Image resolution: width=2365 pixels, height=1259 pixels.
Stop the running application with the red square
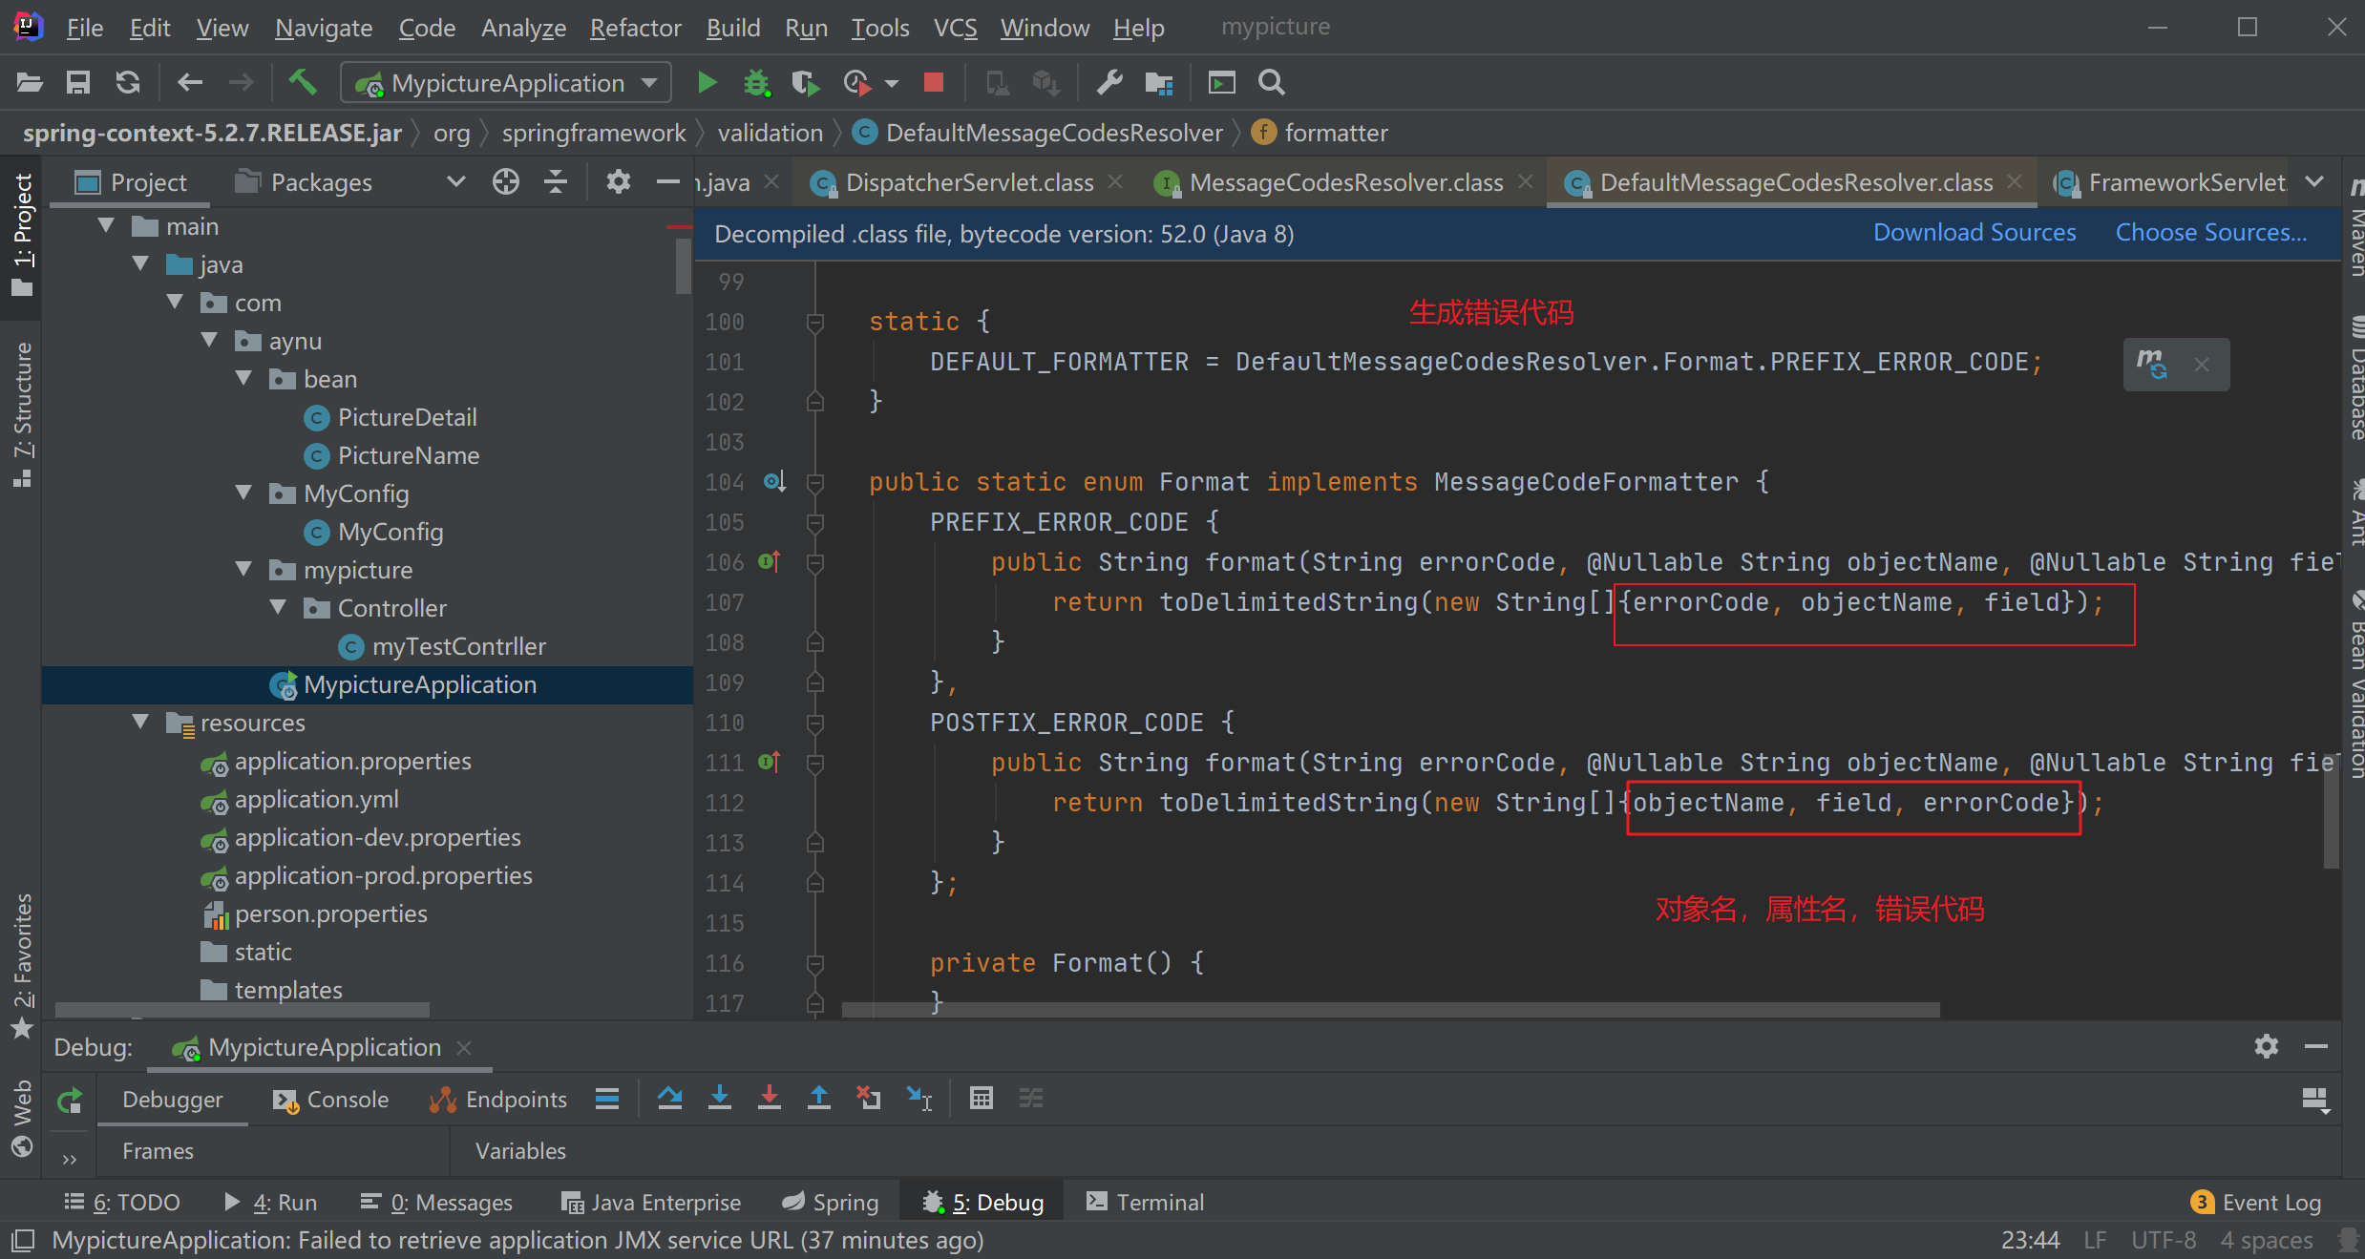pos(934,83)
